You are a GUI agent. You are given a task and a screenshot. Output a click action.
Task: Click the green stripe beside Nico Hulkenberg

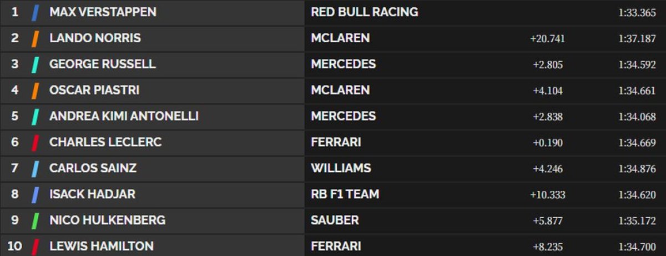pyautogui.click(x=35, y=220)
